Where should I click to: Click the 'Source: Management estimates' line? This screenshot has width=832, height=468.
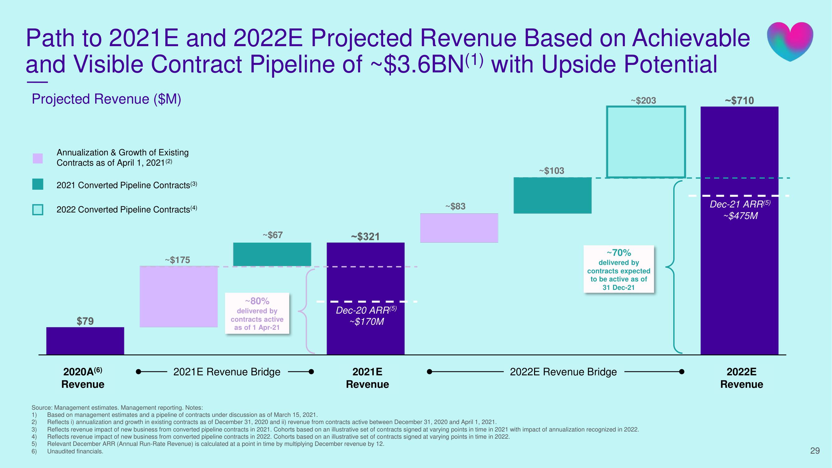coord(117,407)
